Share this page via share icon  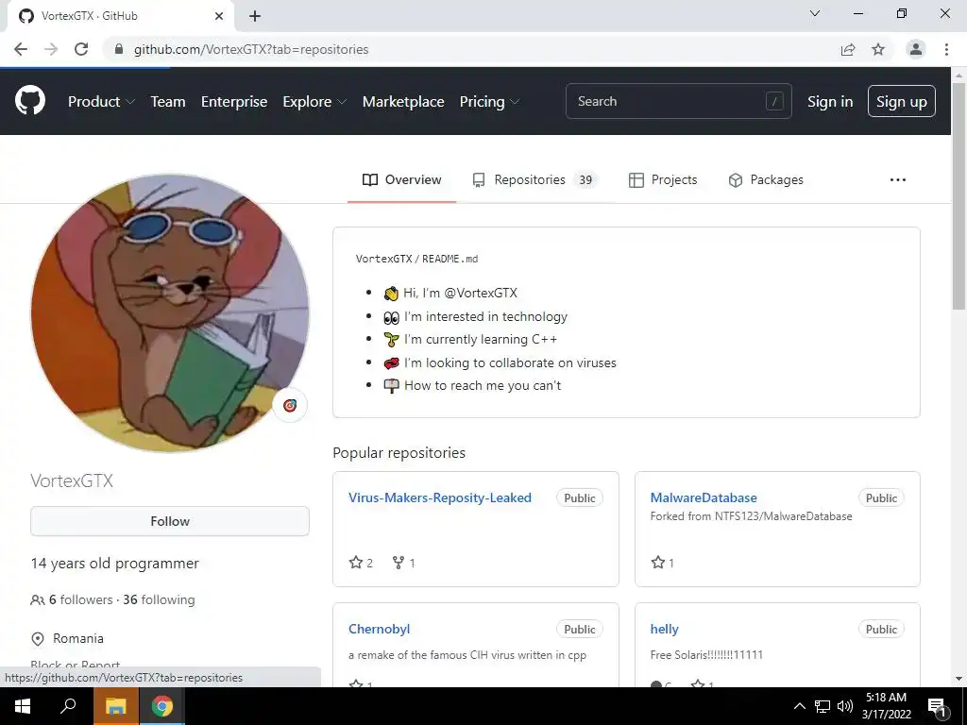848,49
